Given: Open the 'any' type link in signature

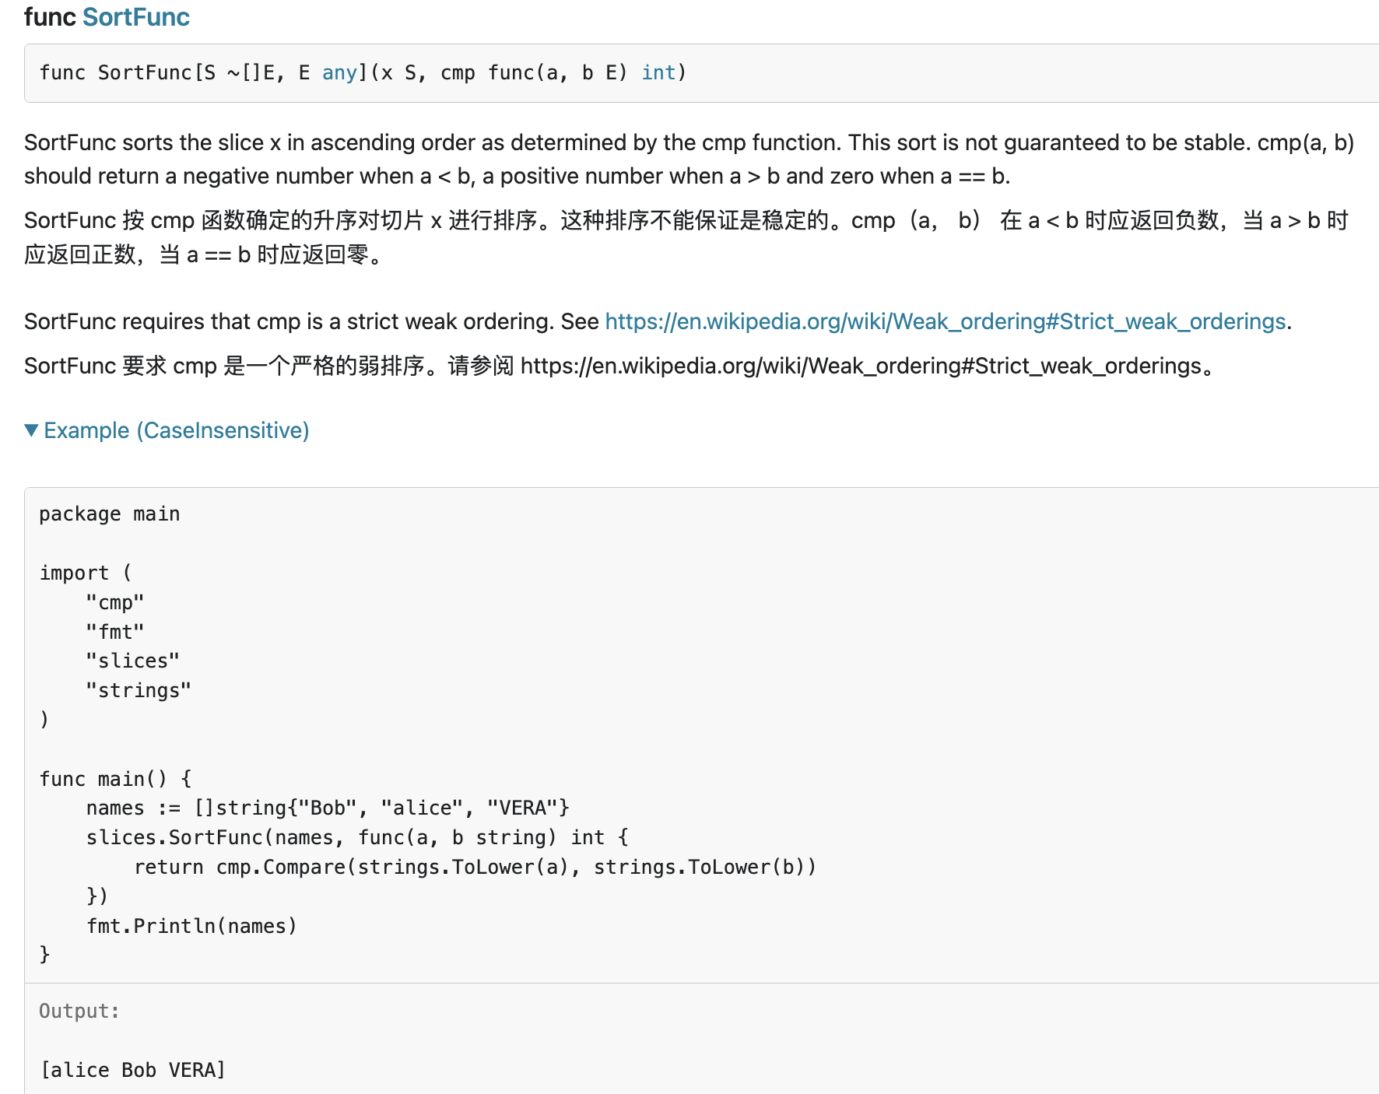Looking at the screenshot, I should click(x=339, y=73).
